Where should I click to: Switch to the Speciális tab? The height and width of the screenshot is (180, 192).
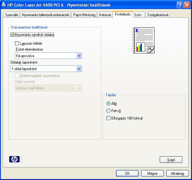pyautogui.click(x=12, y=15)
